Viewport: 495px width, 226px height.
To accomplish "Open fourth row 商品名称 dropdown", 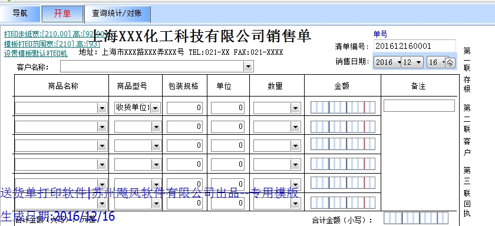I will pyautogui.click(x=102, y=165).
